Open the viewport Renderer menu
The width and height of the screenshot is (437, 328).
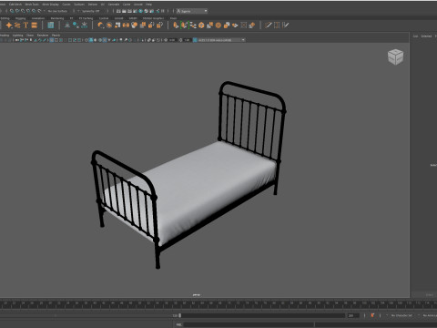coord(43,36)
